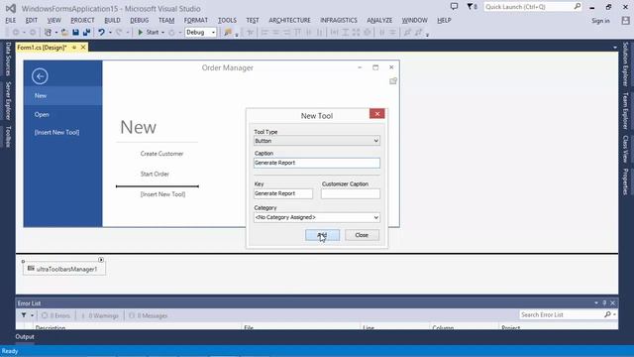634x357 pixels.
Task: Toggle the 0 Warnings filter
Action: [99, 315]
